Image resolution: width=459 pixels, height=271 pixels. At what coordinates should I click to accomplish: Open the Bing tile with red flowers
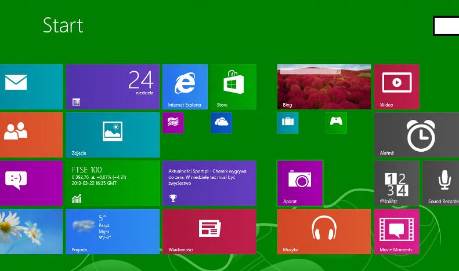324,87
